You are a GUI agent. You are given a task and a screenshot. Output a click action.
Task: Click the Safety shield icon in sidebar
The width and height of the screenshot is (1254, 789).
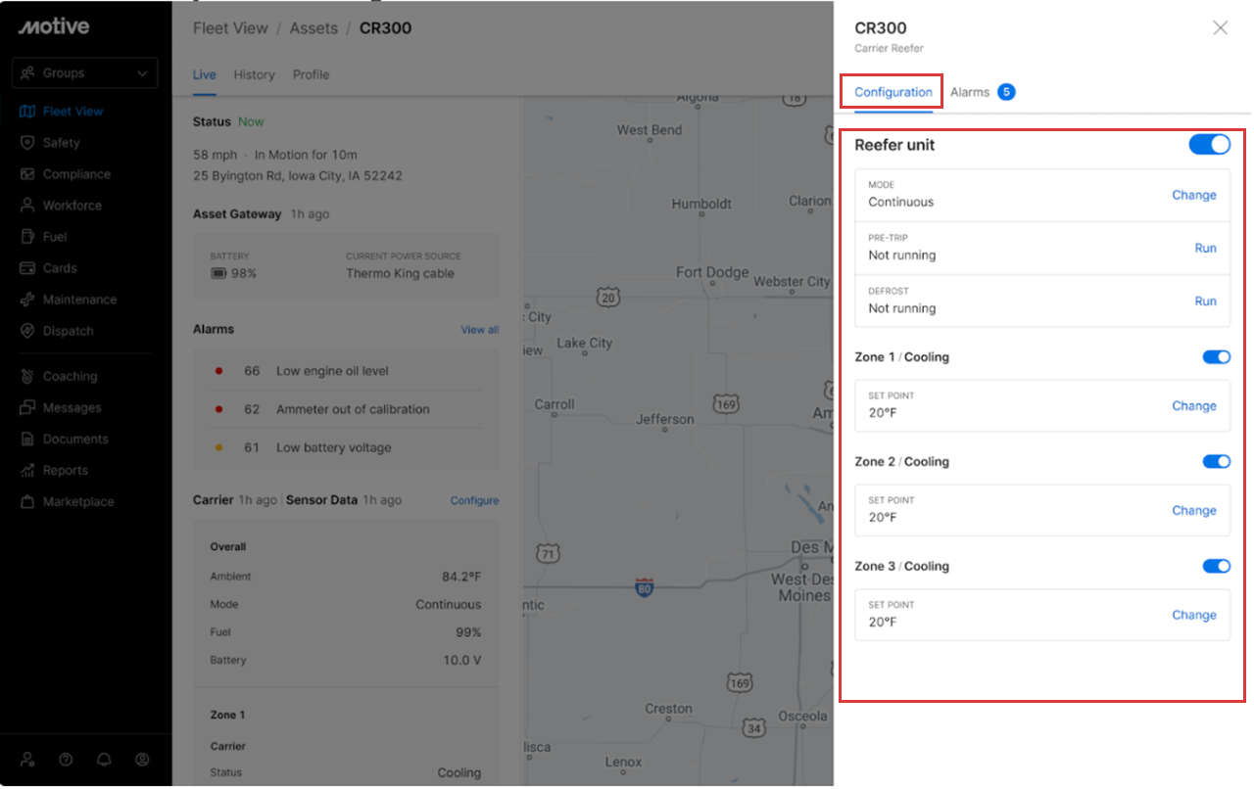pyautogui.click(x=27, y=143)
